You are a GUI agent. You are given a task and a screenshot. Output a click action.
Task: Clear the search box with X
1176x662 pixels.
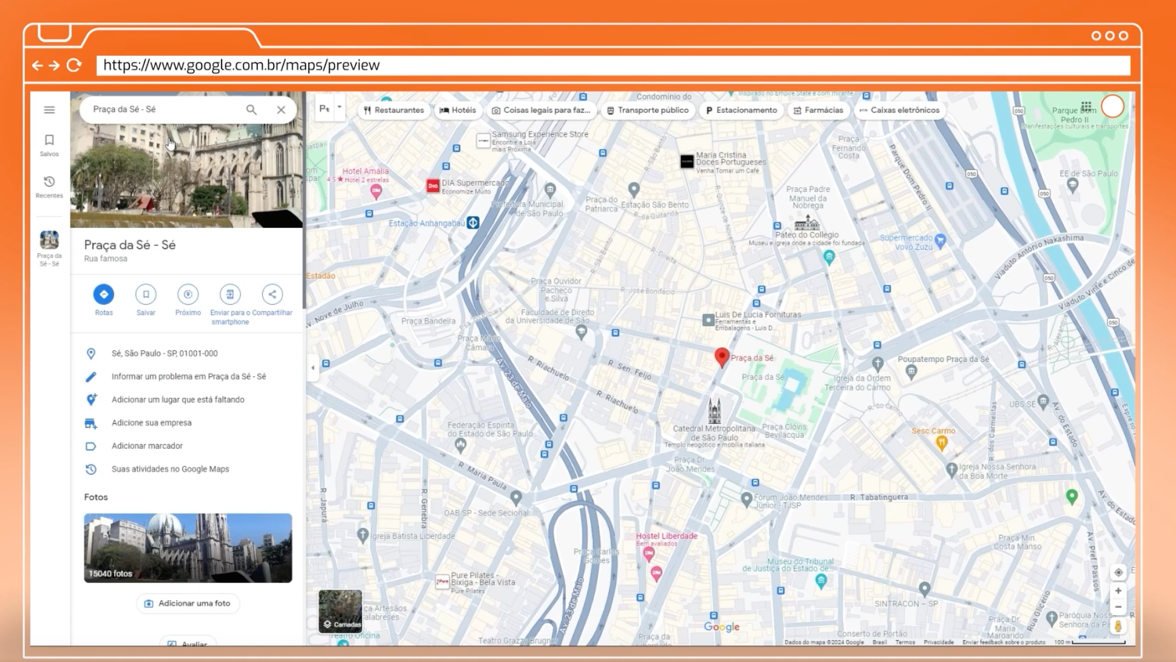click(x=281, y=110)
